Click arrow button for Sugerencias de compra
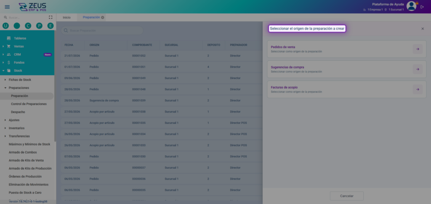The image size is (431, 204). pyautogui.click(x=418, y=69)
